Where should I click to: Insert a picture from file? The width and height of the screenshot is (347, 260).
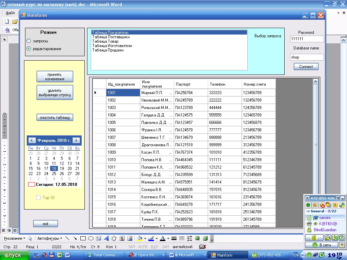[x=130, y=238]
